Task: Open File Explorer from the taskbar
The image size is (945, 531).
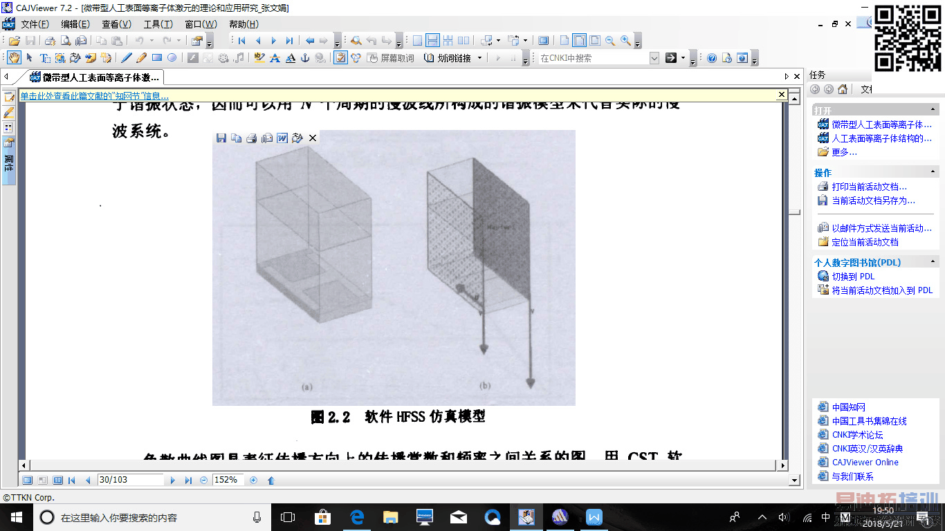Action: 391,517
